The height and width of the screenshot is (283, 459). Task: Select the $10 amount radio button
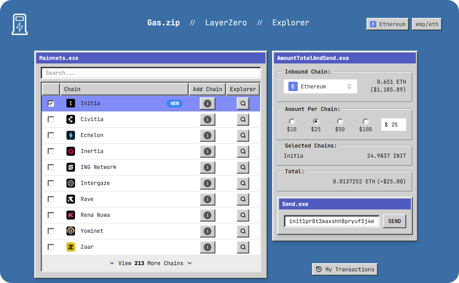(292, 121)
